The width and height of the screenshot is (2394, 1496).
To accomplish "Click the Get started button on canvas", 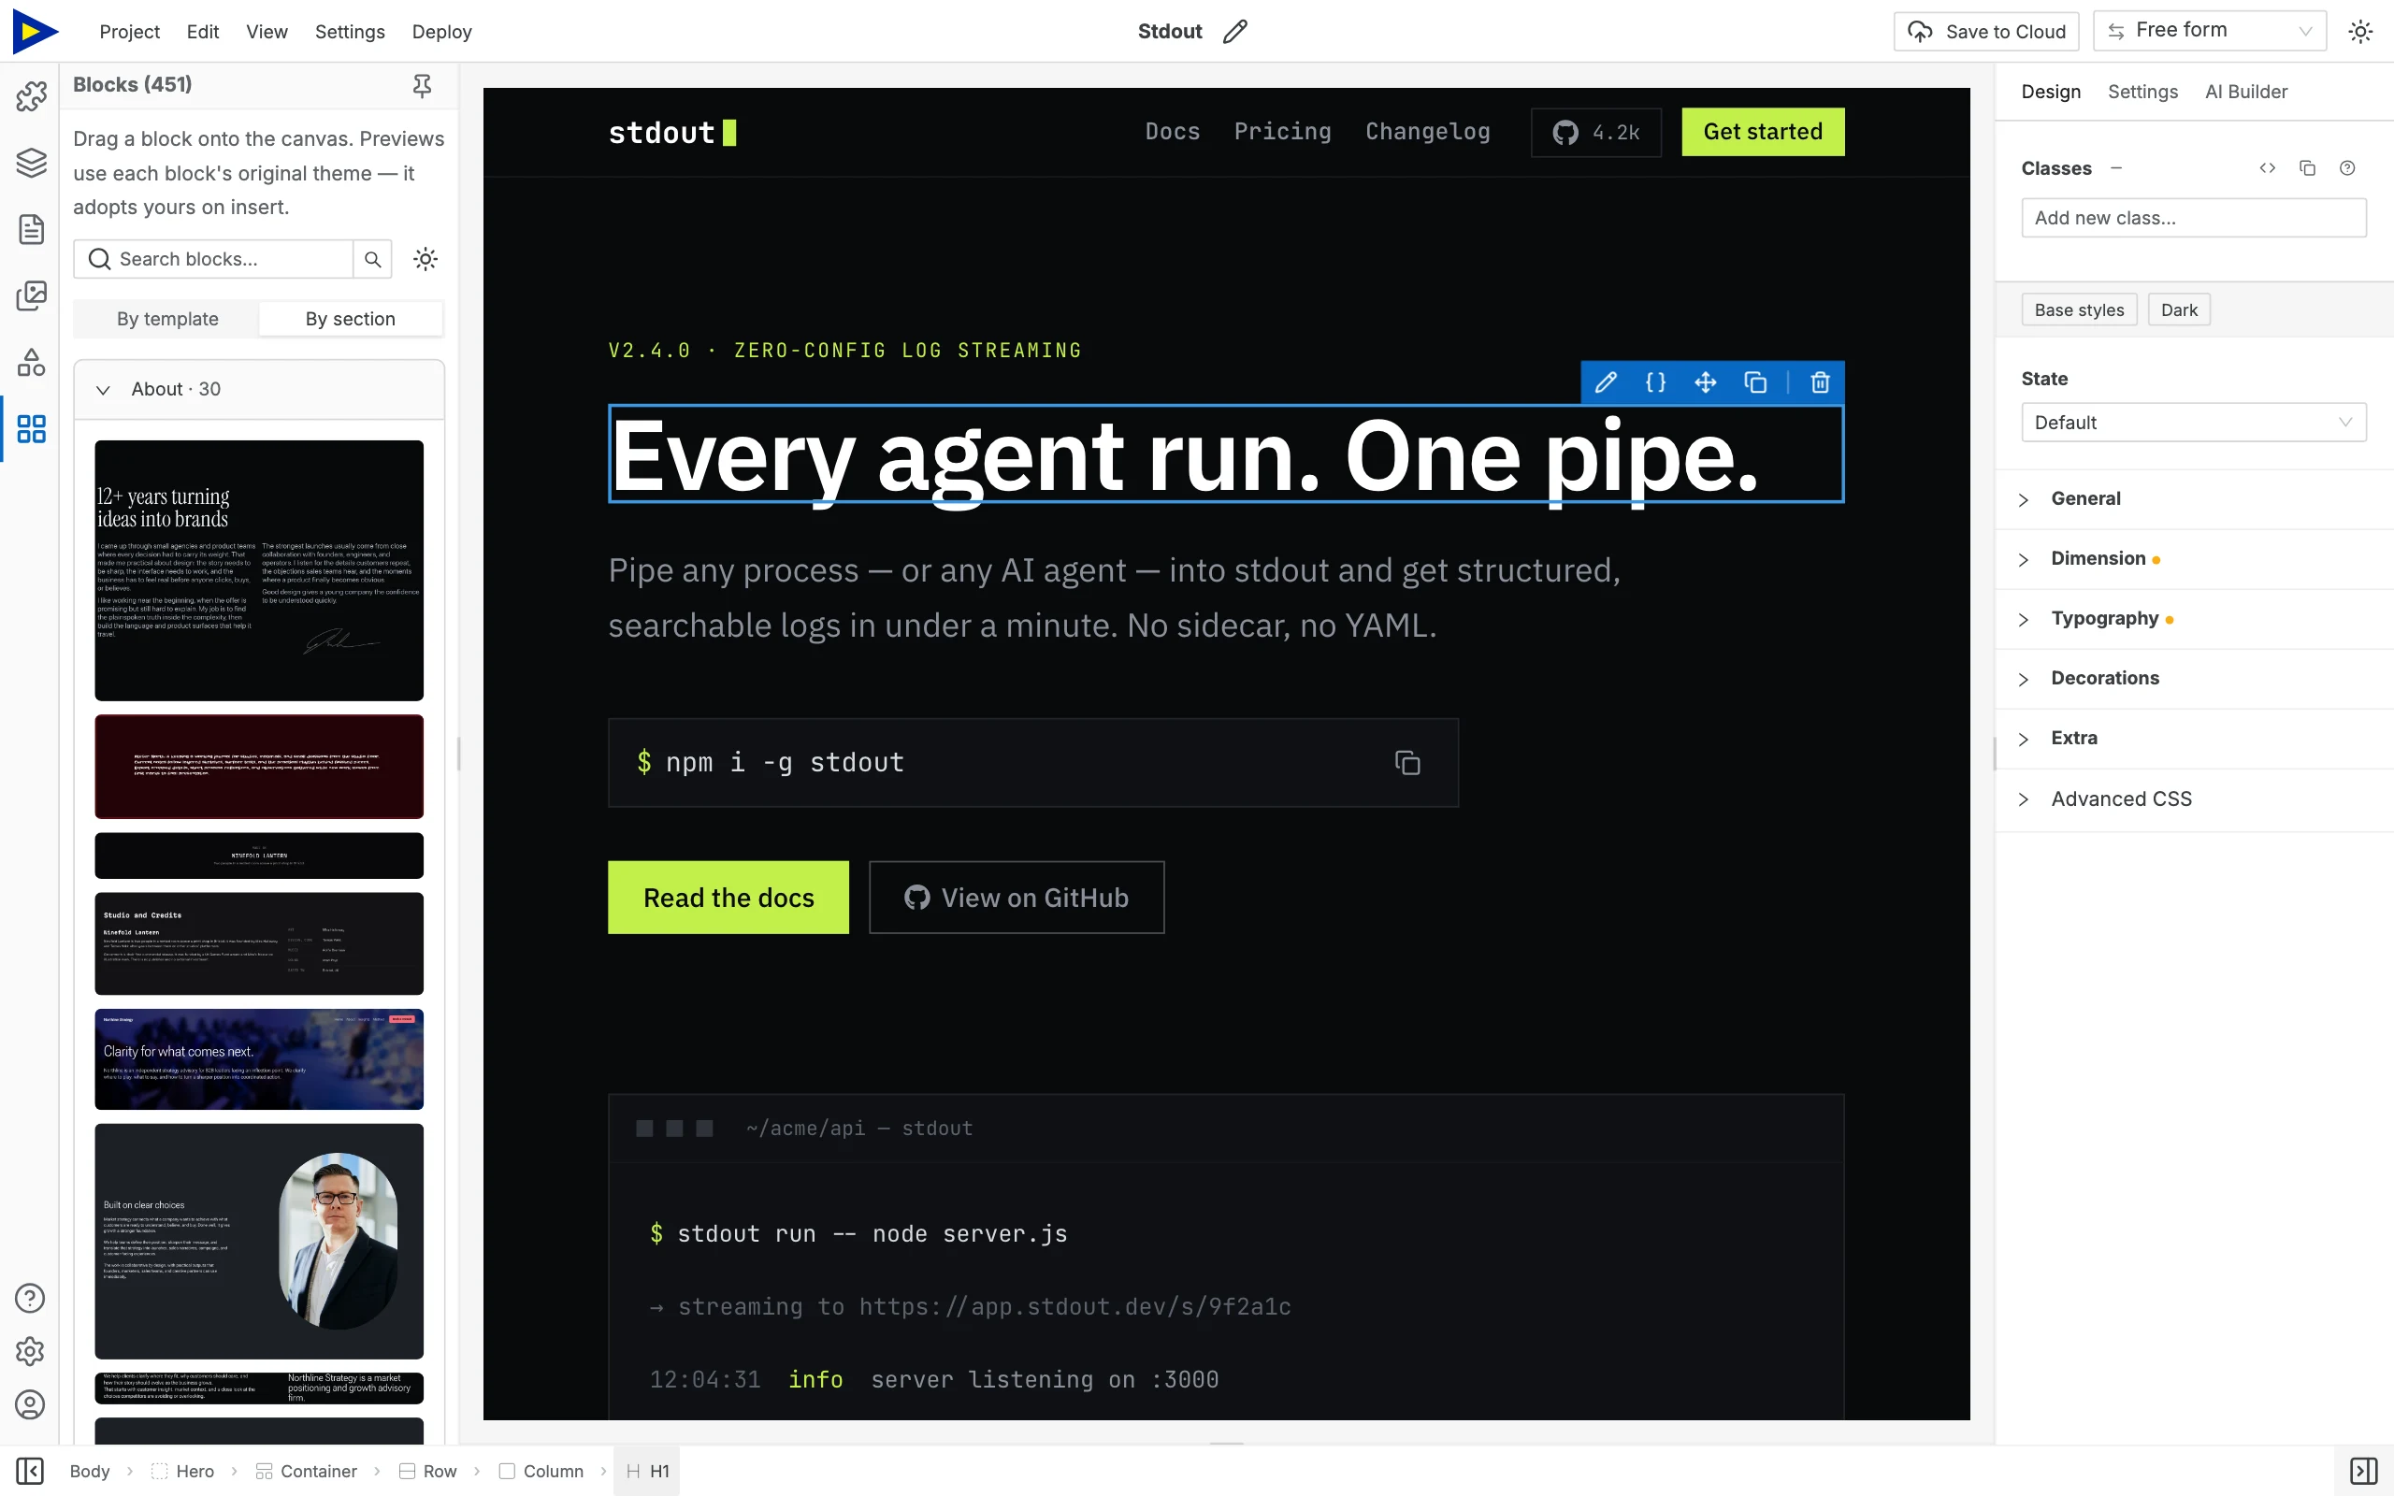I will 1763,132.
